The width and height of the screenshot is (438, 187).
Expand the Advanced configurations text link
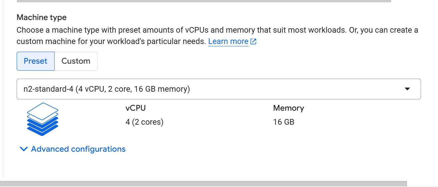(x=78, y=149)
